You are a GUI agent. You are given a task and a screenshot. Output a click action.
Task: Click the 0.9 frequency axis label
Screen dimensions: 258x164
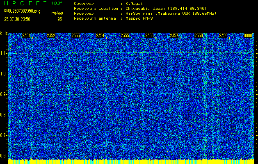pos(3,94)
